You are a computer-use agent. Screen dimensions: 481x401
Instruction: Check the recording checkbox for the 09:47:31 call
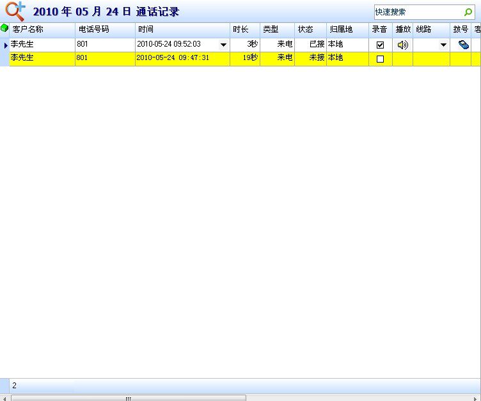click(380, 59)
